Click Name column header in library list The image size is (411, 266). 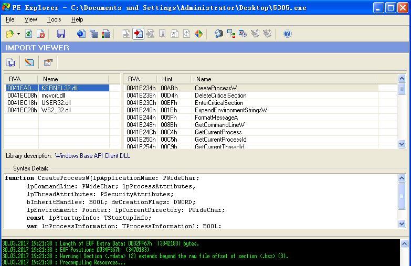coord(73,79)
